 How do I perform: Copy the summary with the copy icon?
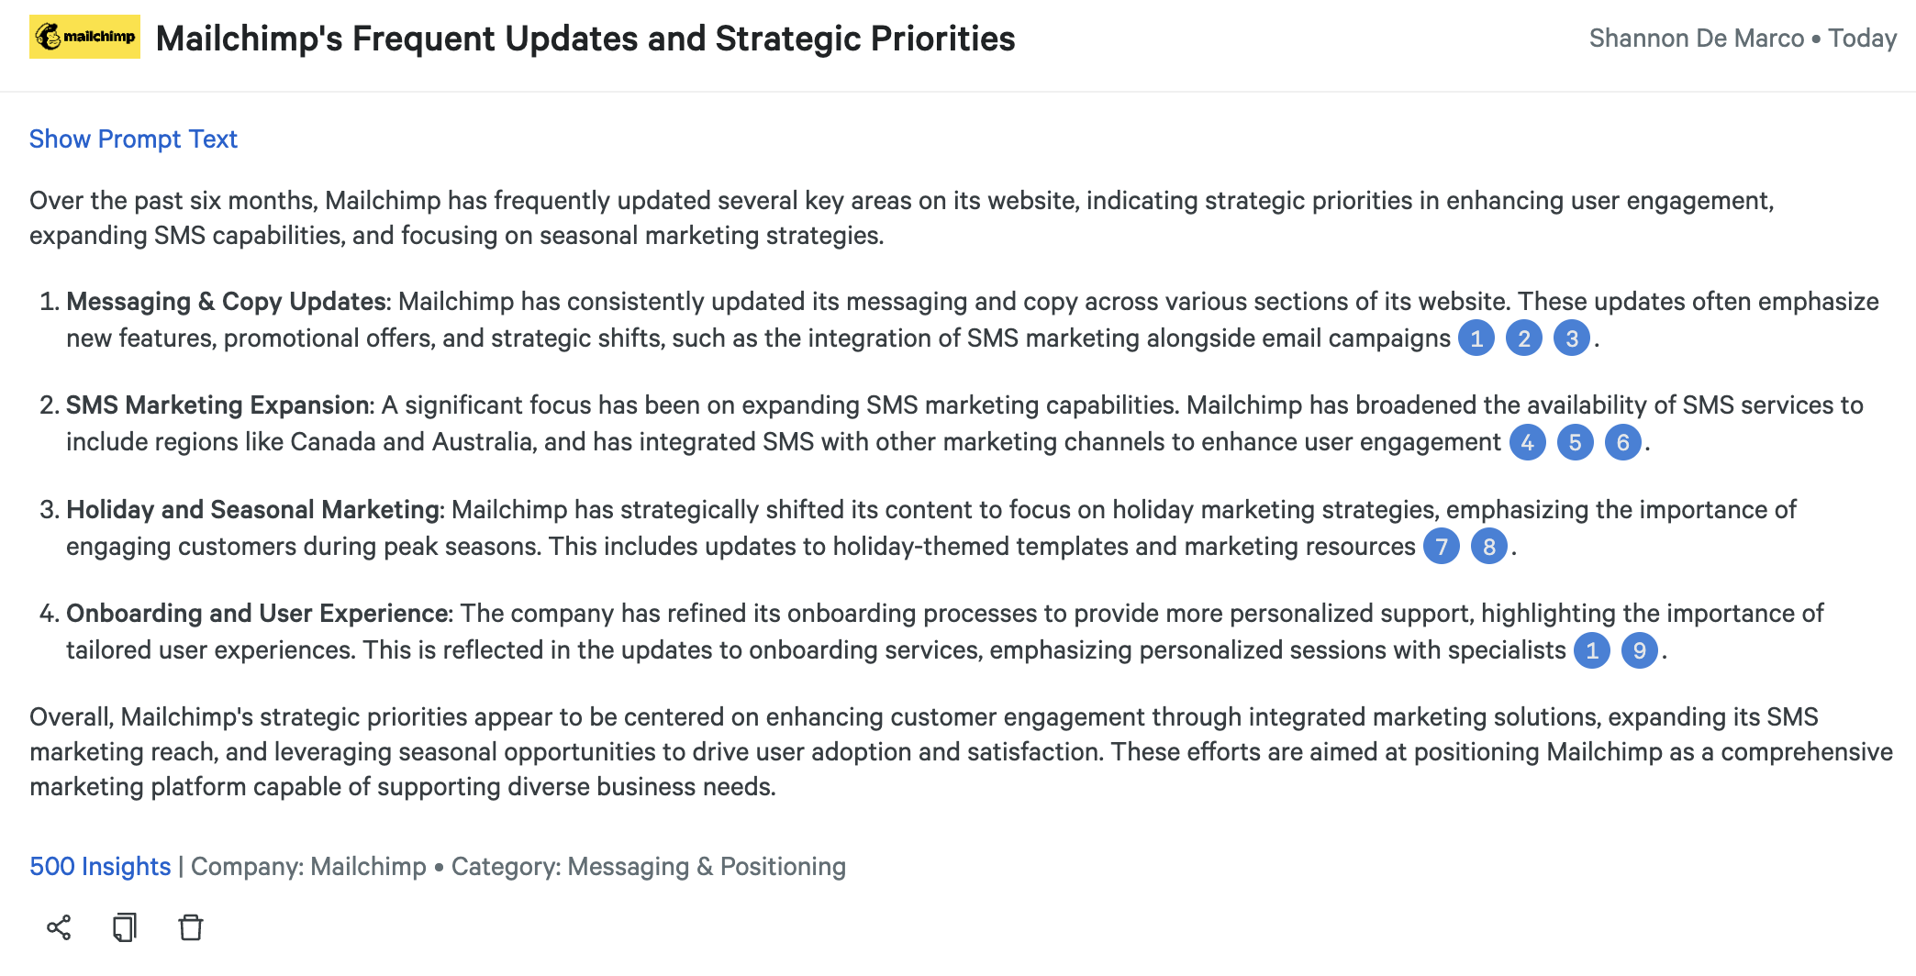click(x=125, y=927)
